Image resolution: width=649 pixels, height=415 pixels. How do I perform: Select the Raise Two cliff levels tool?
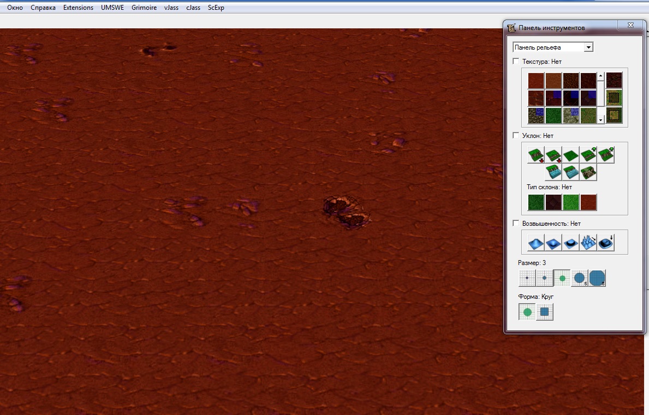[606, 155]
